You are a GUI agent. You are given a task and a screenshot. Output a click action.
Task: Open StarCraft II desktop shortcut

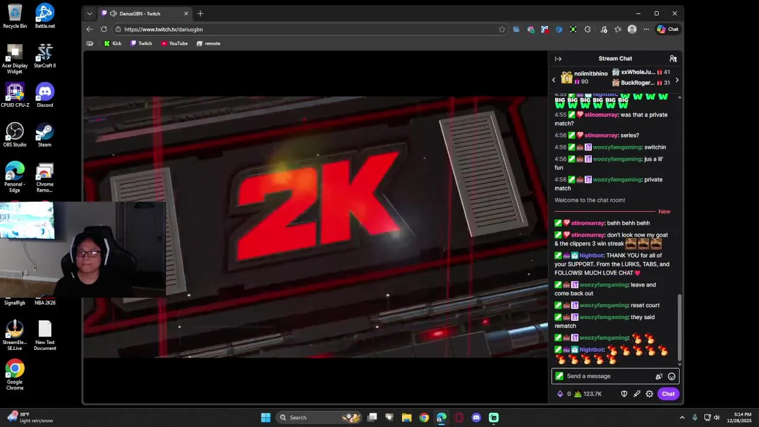pos(45,56)
